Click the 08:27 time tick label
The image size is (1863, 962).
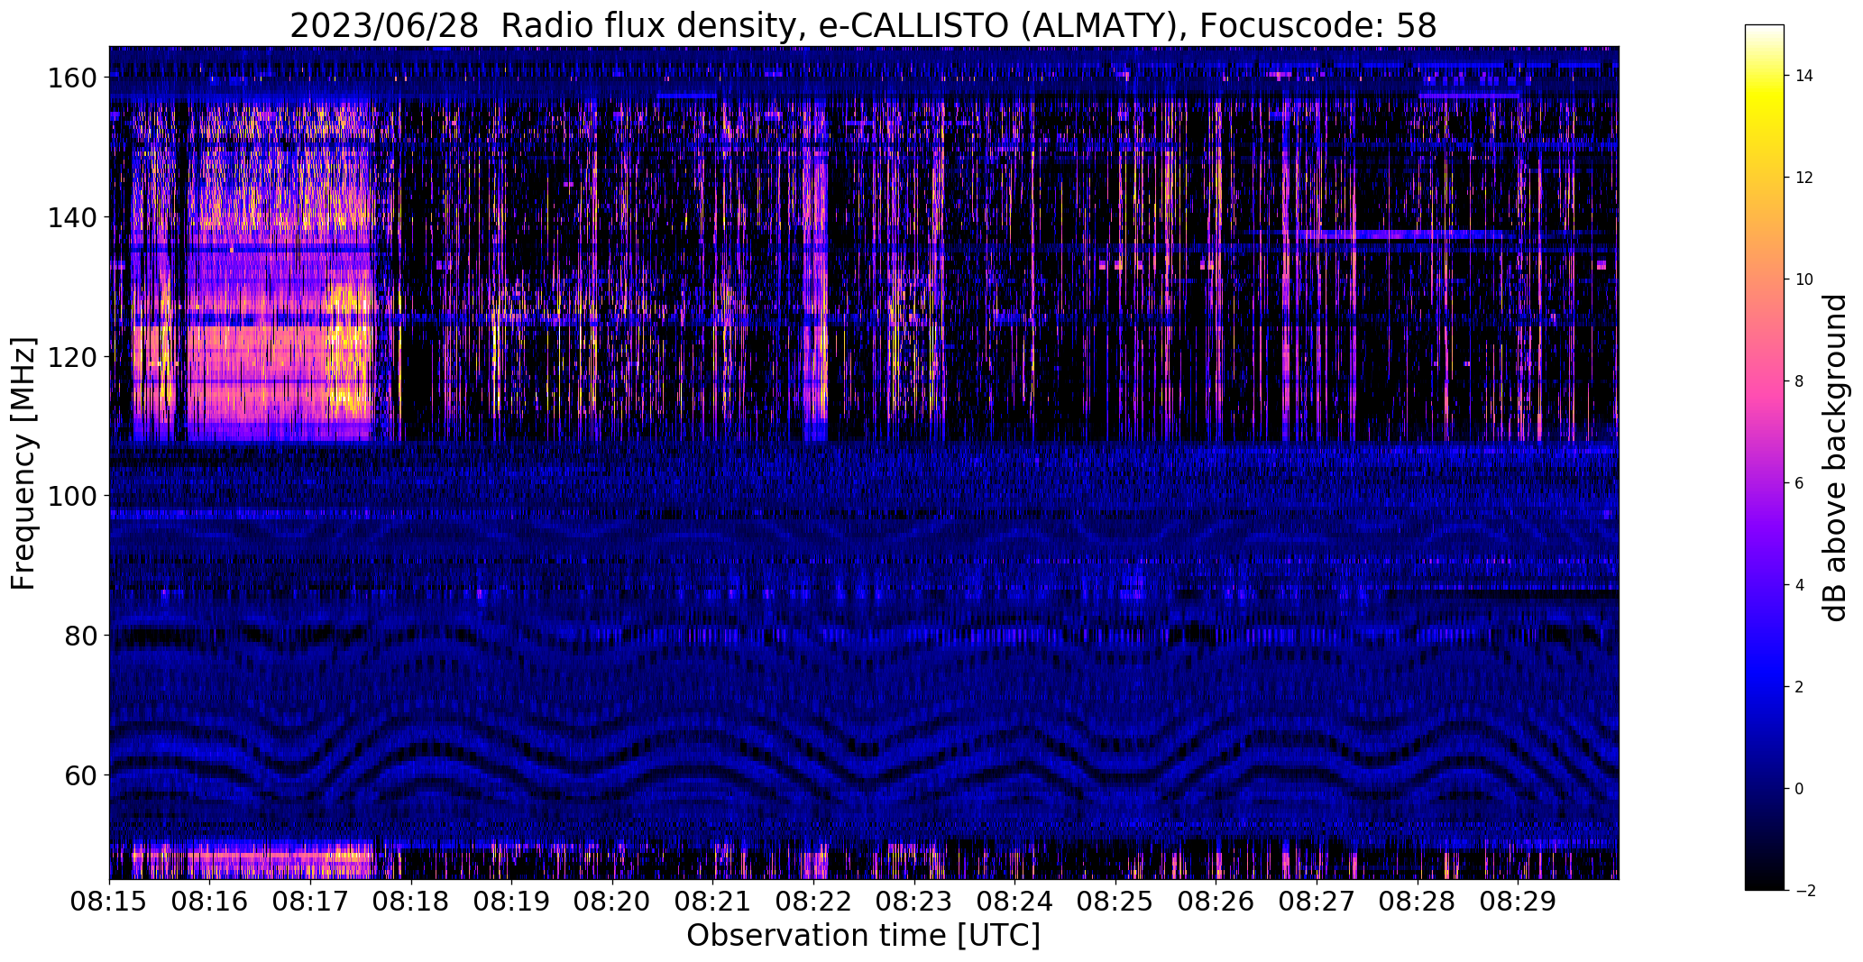pos(1317,901)
